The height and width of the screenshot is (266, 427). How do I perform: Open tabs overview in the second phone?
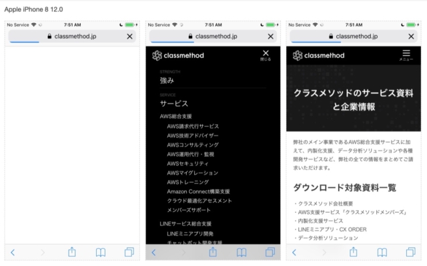pos(270,252)
